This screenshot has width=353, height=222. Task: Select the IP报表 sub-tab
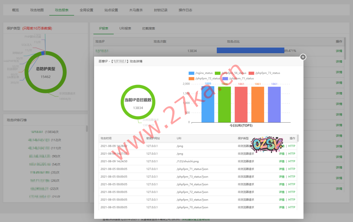point(103,28)
